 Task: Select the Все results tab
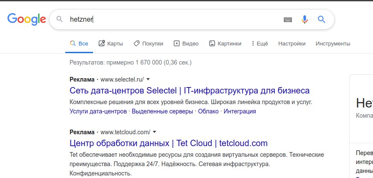point(79,44)
